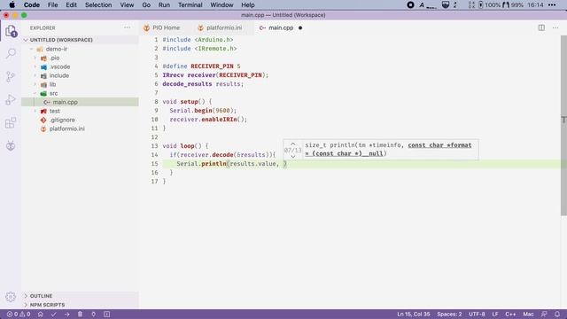Open the Source Control view
567x319 pixels.
[11, 77]
